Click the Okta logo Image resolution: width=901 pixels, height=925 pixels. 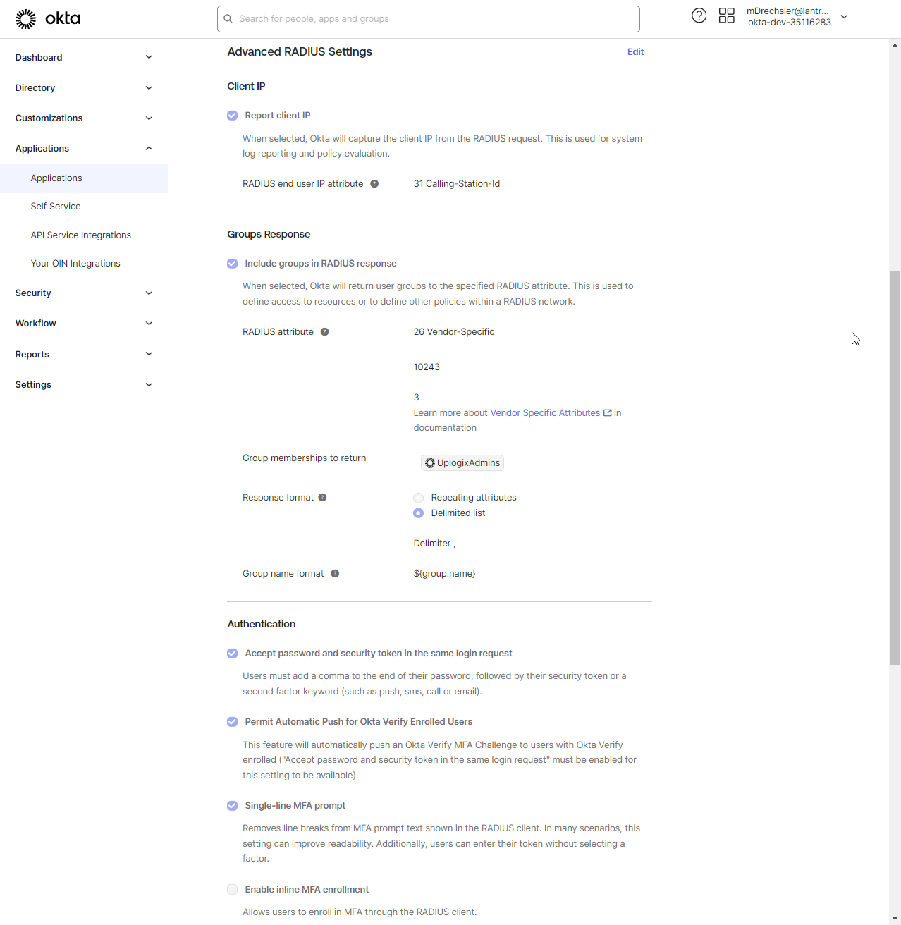point(48,19)
